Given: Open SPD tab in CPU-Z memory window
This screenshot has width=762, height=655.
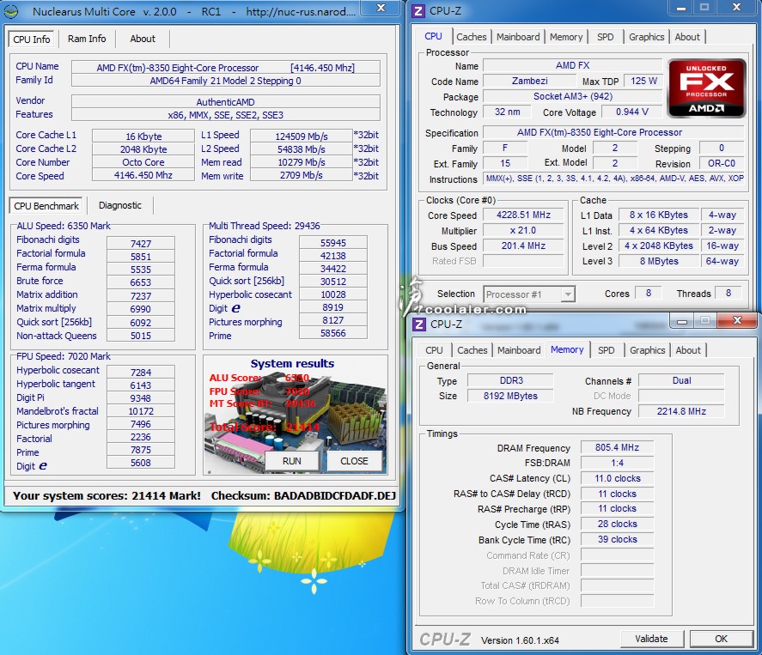Looking at the screenshot, I should pyautogui.click(x=606, y=350).
